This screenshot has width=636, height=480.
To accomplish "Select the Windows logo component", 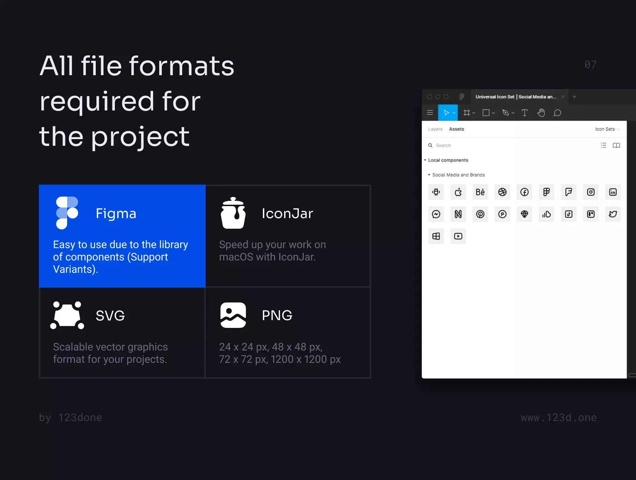I will pyautogui.click(x=436, y=236).
